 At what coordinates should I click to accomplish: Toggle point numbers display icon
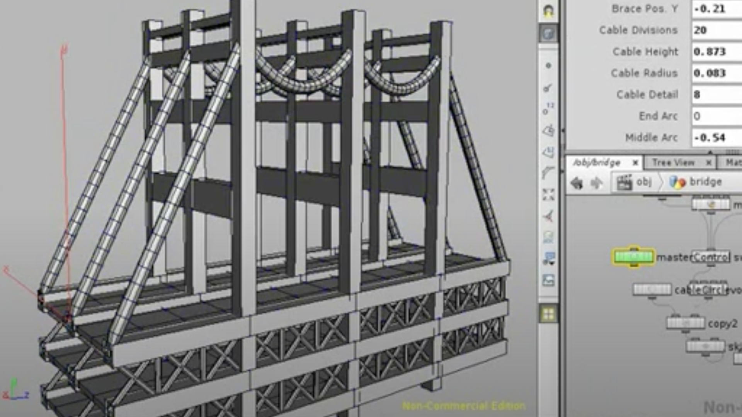pyautogui.click(x=548, y=109)
